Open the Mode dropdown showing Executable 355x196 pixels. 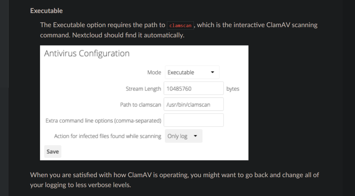click(192, 72)
